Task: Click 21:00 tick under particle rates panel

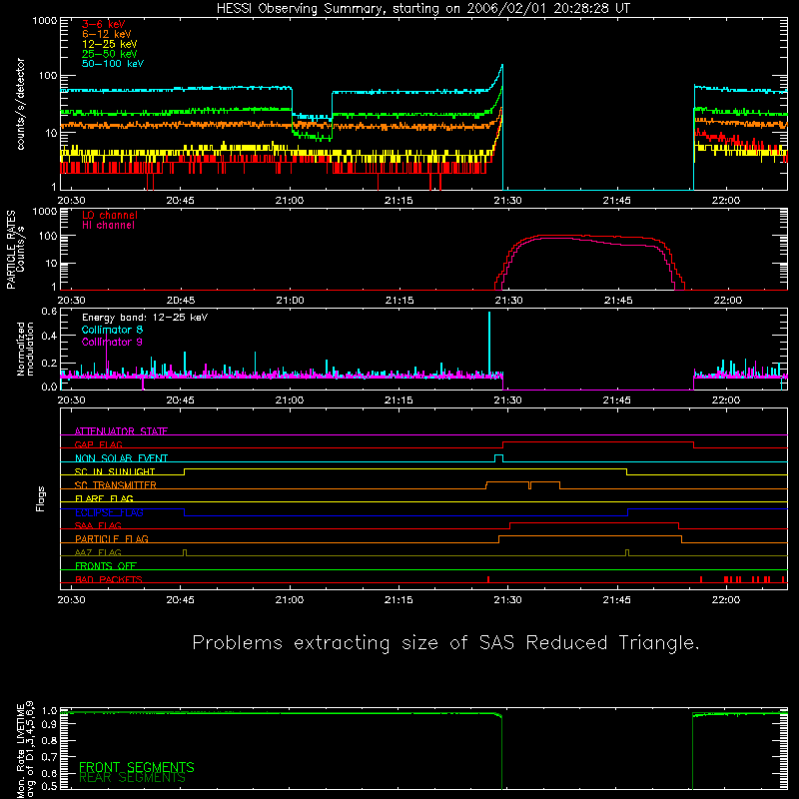Action: (x=291, y=301)
